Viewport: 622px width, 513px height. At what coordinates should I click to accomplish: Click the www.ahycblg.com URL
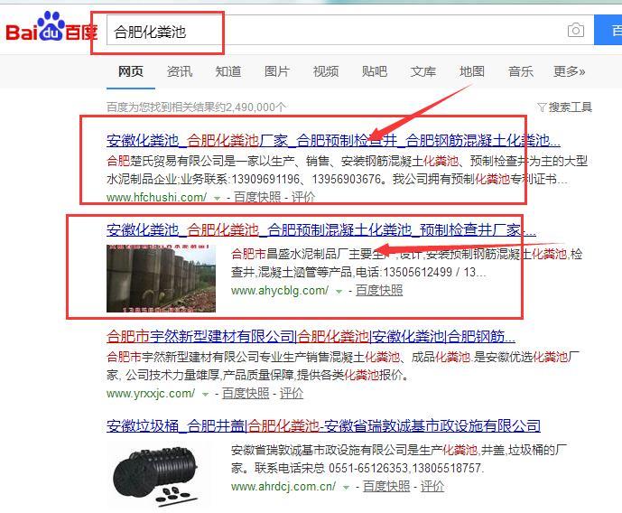click(280, 291)
